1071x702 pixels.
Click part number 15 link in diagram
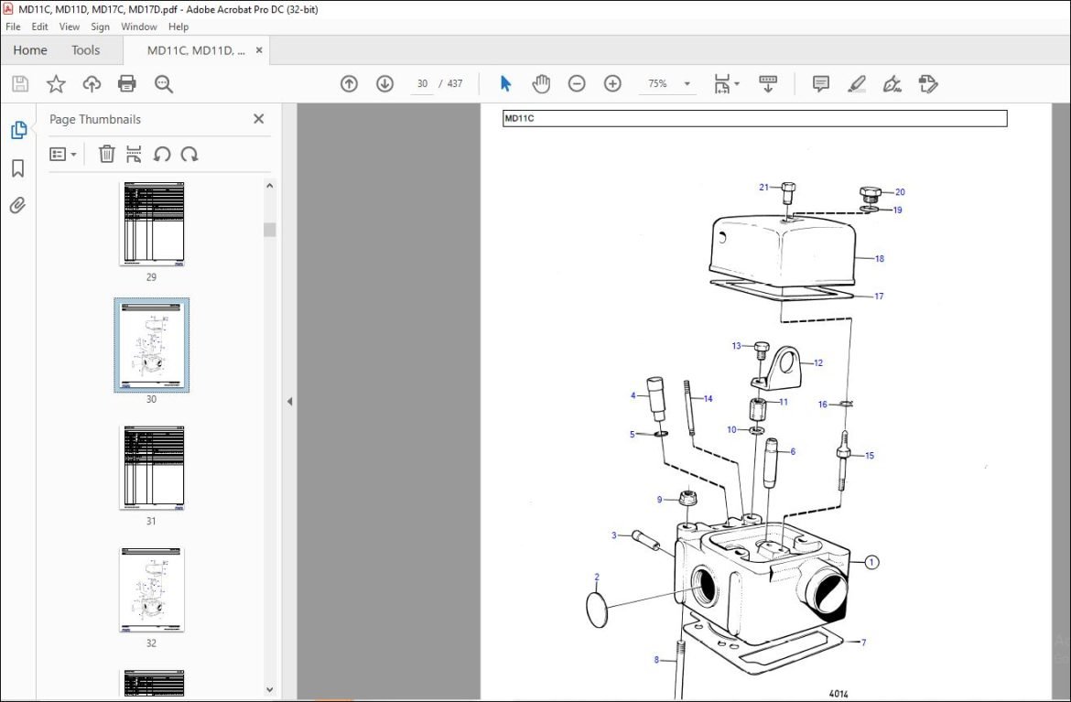coord(870,456)
